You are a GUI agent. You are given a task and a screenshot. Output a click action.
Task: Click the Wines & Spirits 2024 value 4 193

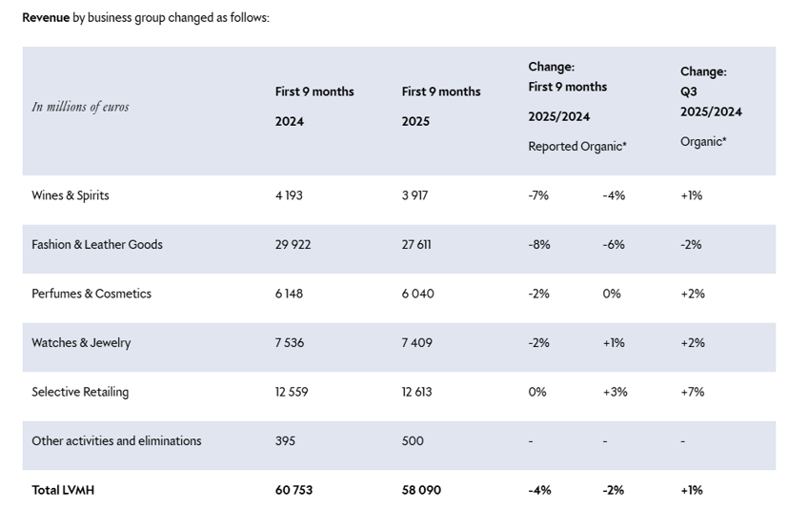(289, 195)
